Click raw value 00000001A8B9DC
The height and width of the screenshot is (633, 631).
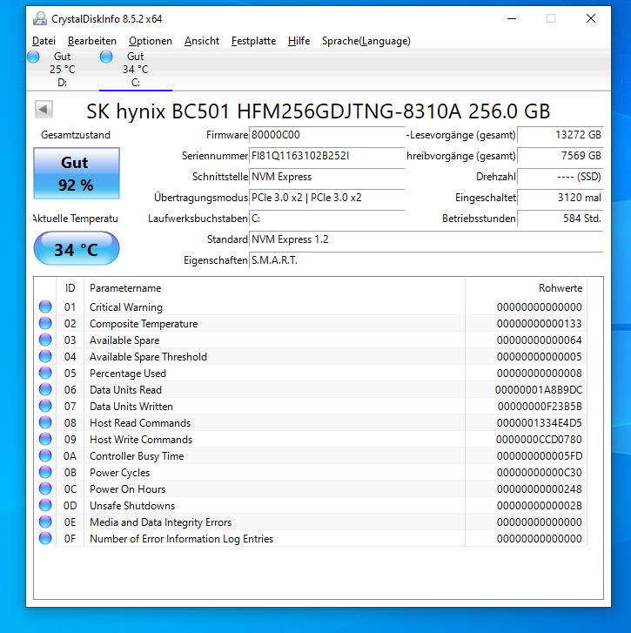tap(539, 390)
